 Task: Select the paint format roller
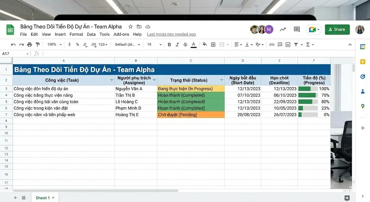(x=38, y=44)
